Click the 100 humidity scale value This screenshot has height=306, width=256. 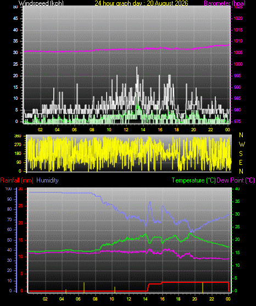(9, 189)
